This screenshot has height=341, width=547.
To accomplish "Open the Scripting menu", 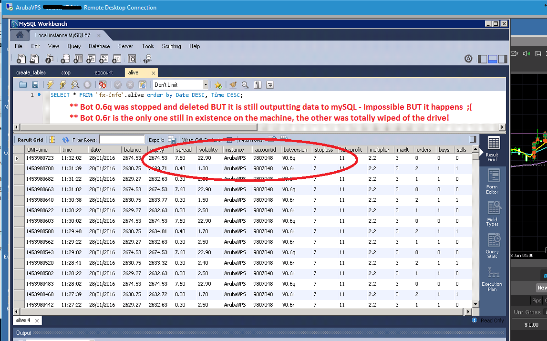I will pyautogui.click(x=171, y=46).
